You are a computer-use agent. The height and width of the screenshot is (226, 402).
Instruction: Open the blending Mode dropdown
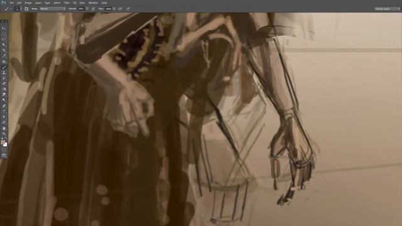point(53,9)
